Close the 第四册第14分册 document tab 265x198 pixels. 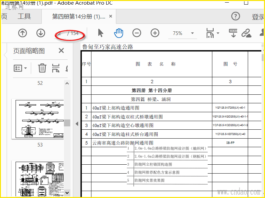[111, 16]
